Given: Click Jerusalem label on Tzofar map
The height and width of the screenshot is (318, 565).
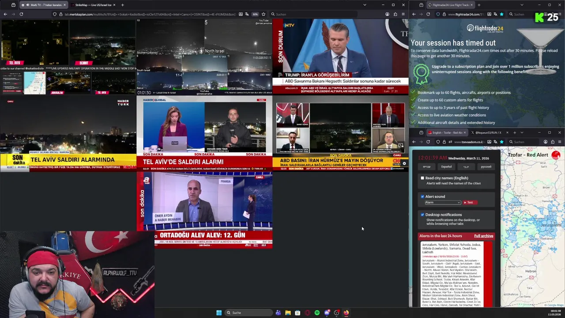Looking at the screenshot, I should [550, 225].
